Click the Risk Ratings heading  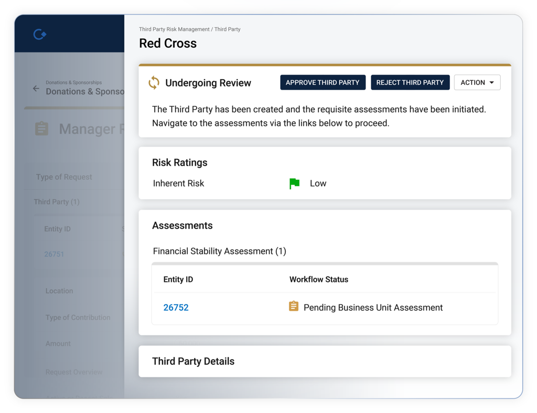pos(180,162)
